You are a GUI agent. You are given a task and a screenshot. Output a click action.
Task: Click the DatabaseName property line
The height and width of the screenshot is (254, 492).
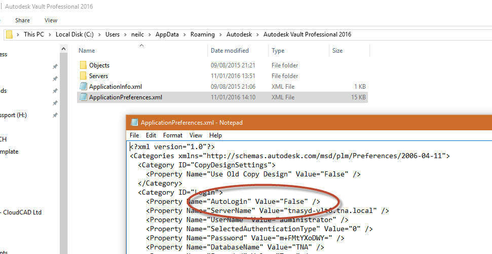pos(235,247)
